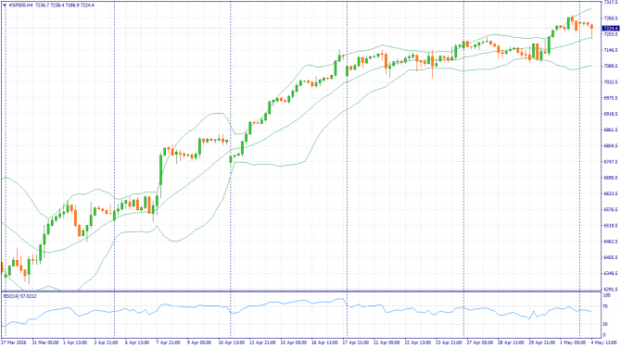
Task: Click the 7032.5 price axis label
Action: [x=611, y=81]
